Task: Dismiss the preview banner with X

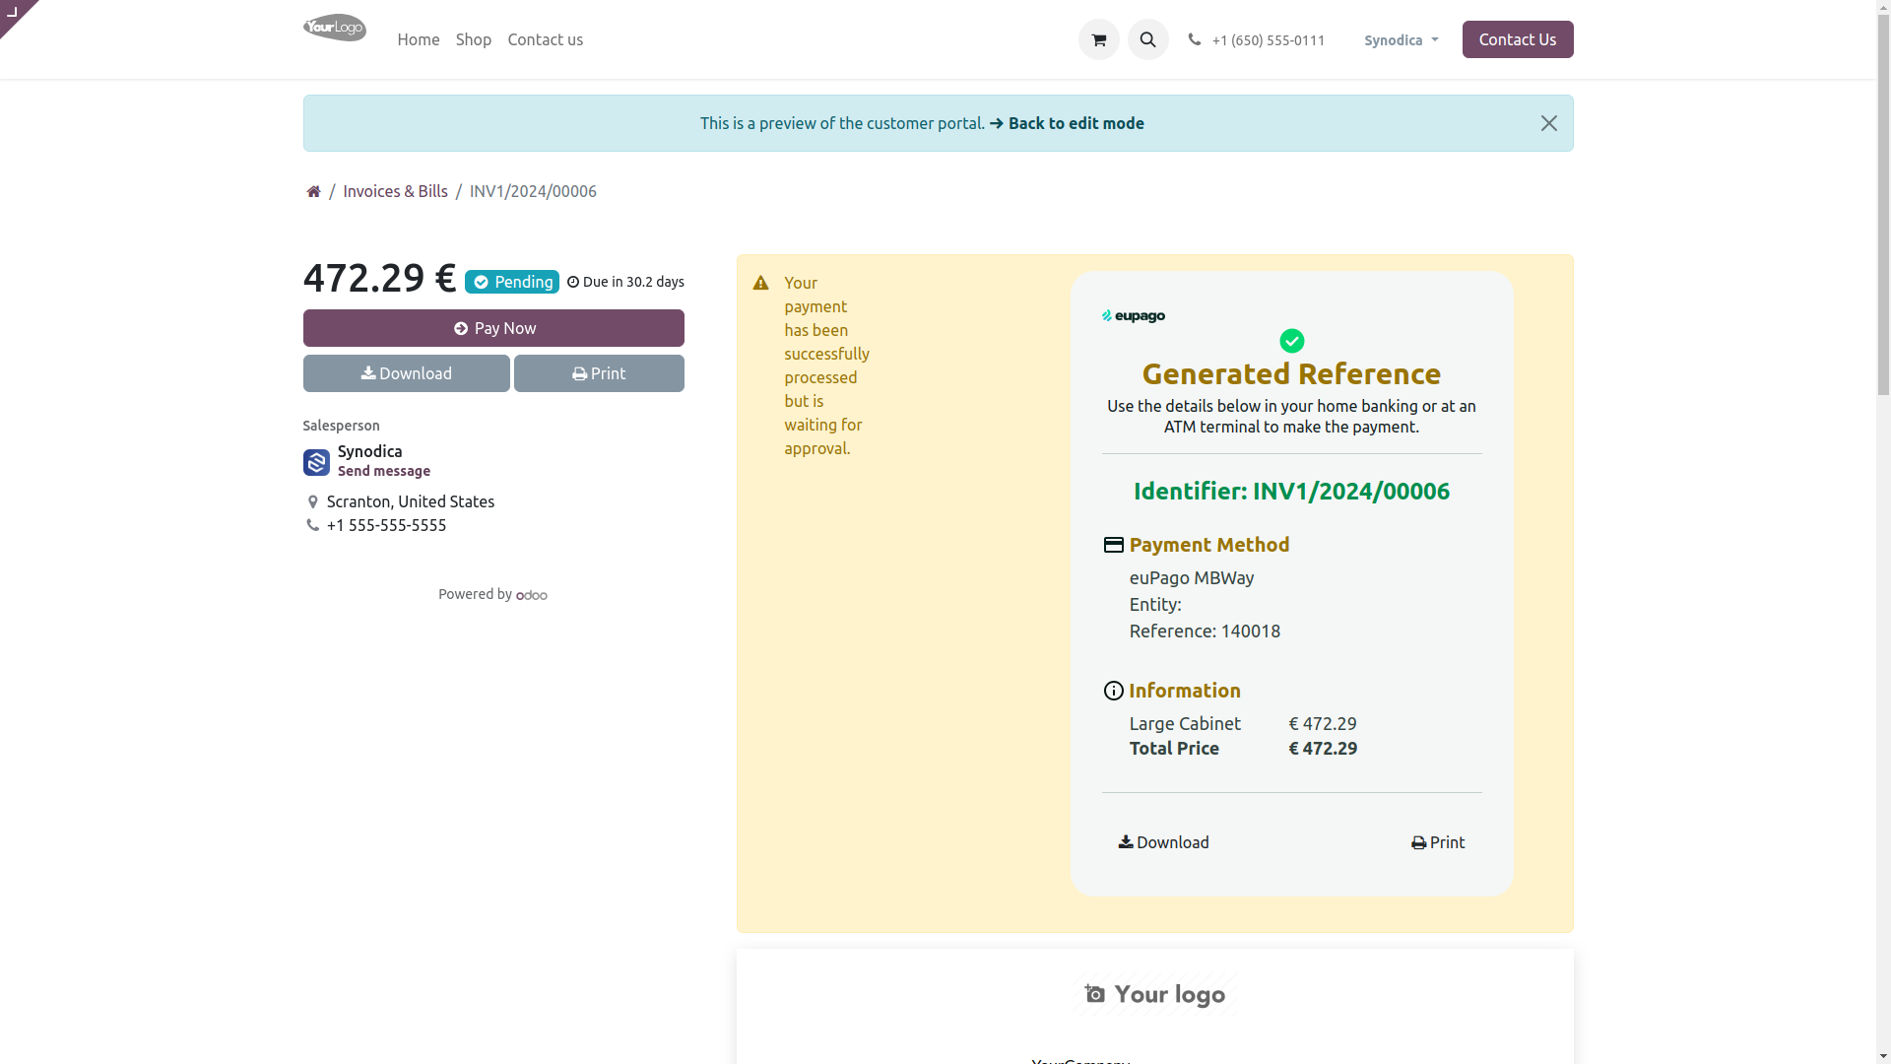Action: point(1548,123)
